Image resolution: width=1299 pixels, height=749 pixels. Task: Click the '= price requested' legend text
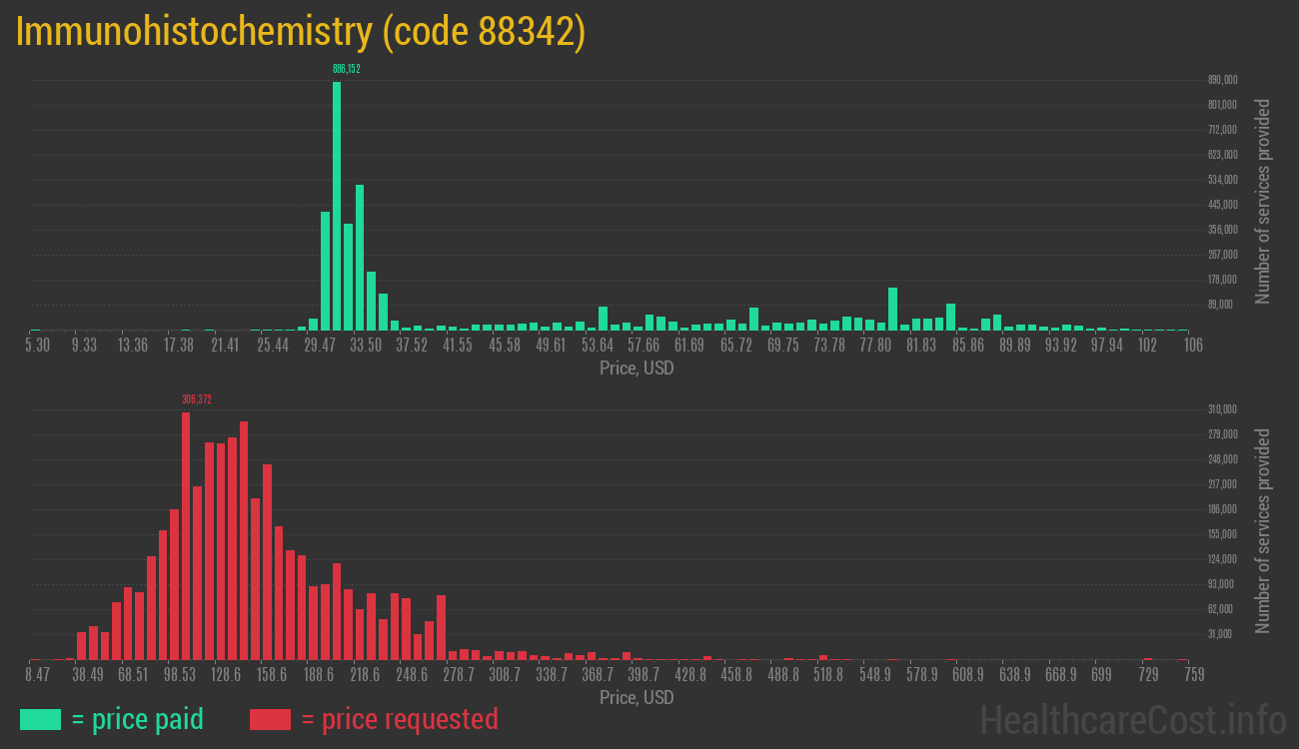click(x=399, y=719)
